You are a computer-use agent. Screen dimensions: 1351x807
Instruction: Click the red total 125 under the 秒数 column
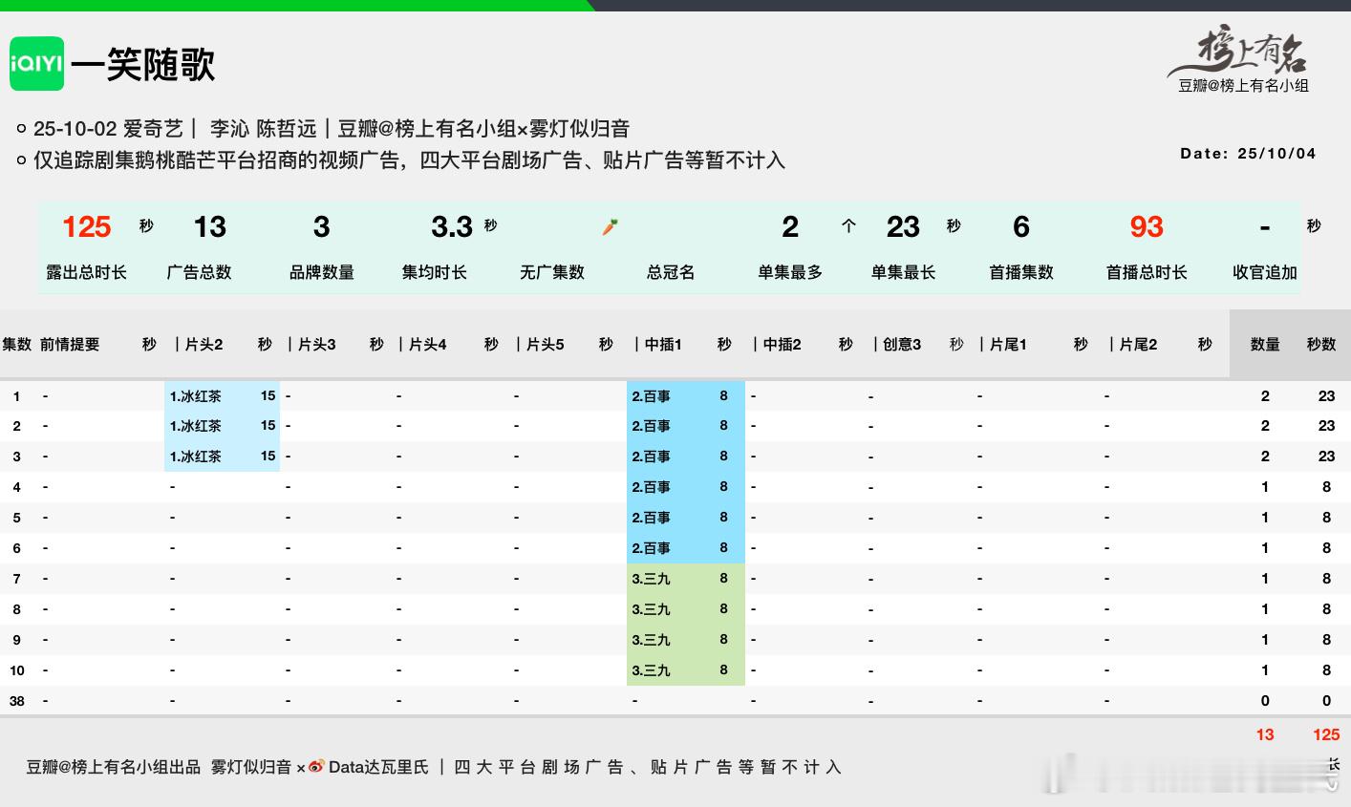click(x=1326, y=734)
